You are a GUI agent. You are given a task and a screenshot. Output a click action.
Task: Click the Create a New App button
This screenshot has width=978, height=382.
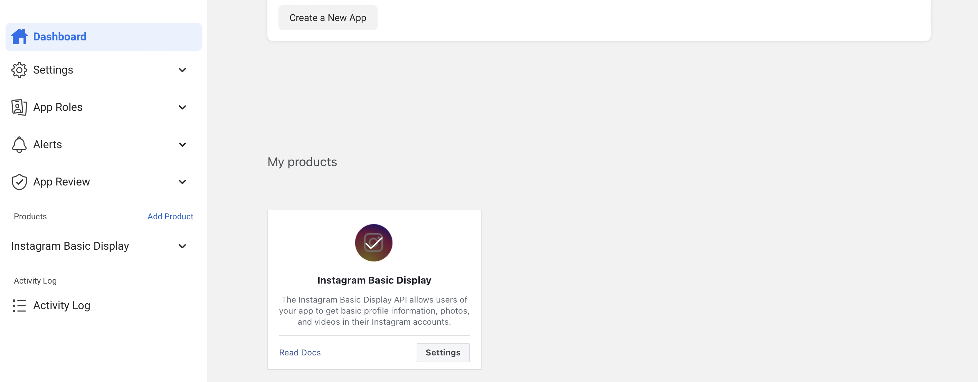[x=327, y=18]
